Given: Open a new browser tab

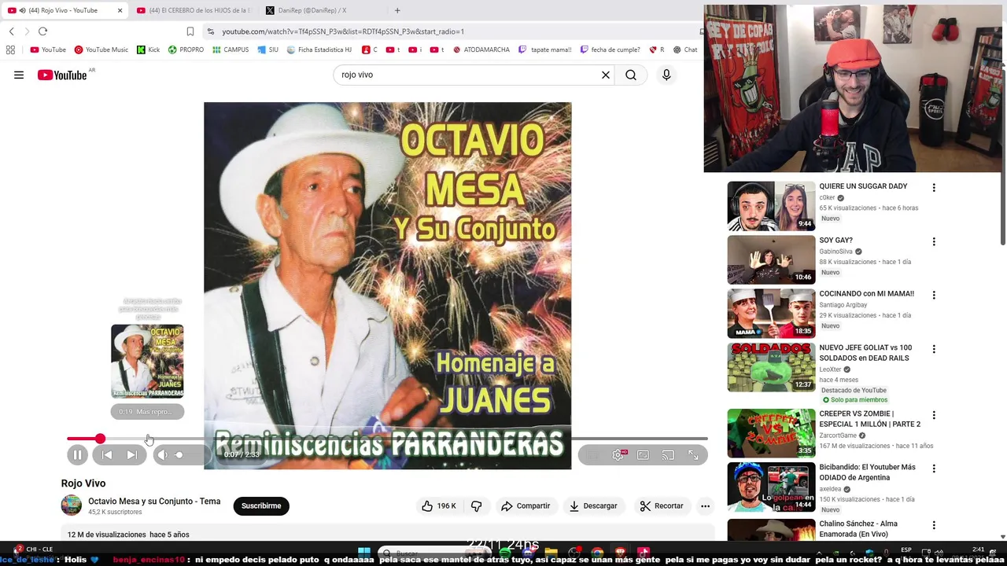Looking at the screenshot, I should 397,10.
